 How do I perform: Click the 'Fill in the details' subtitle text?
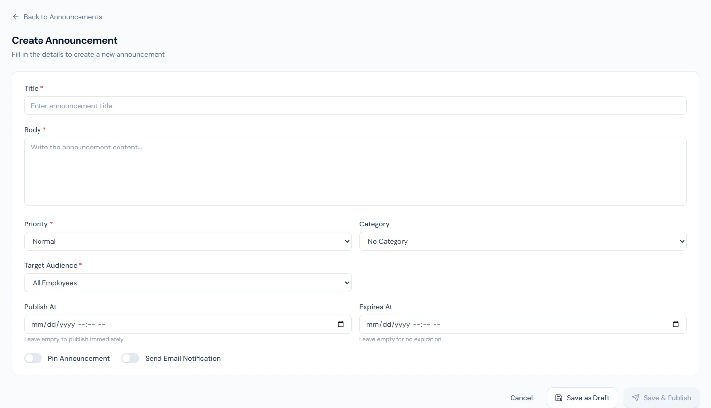pos(88,54)
